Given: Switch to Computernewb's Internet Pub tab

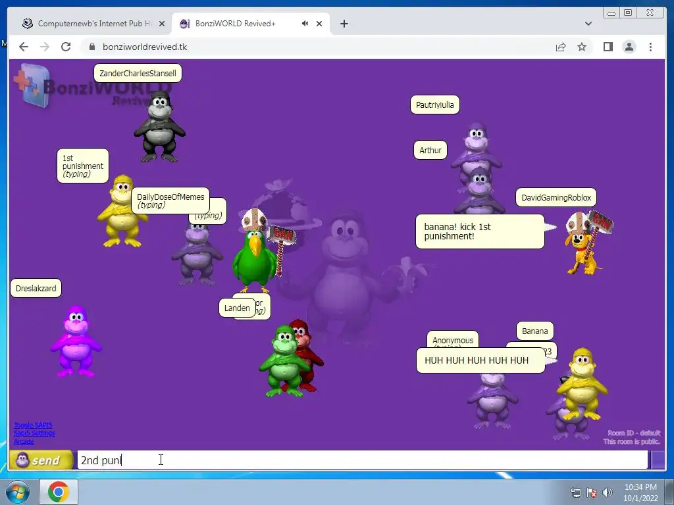Looking at the screenshot, I should click(x=92, y=24).
